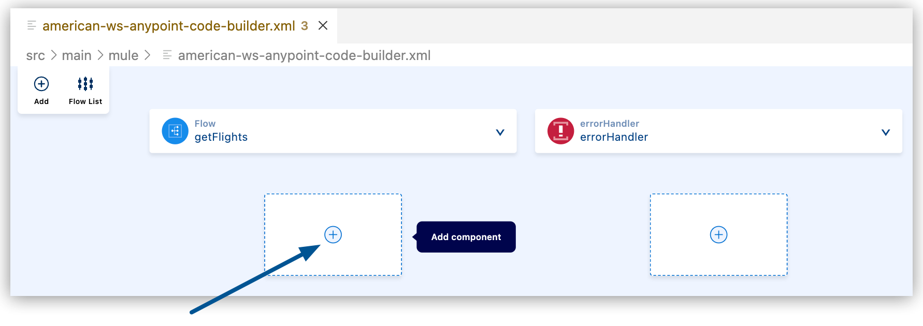Open the main breadcrumb folder
This screenshot has height=326, width=923.
click(x=77, y=55)
